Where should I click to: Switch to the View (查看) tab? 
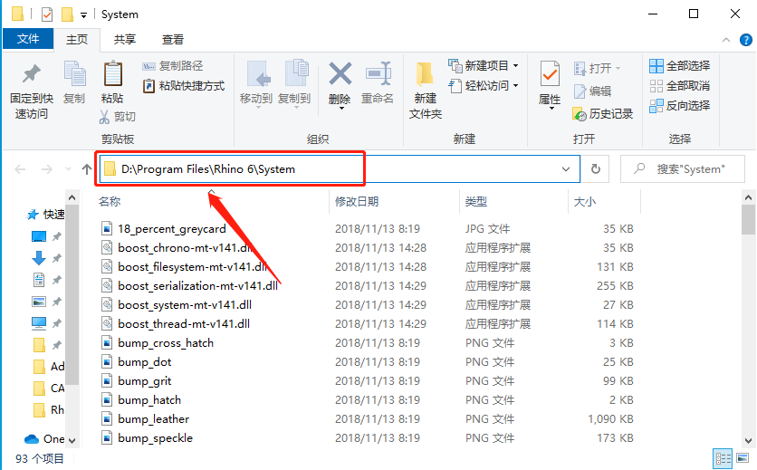coord(173,39)
